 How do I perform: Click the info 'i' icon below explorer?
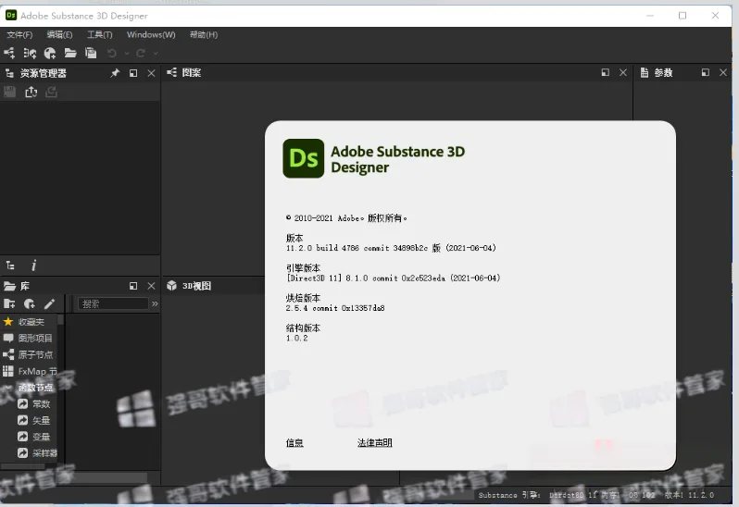33,266
